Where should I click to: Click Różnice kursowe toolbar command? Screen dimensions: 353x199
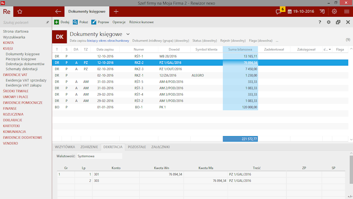(141, 22)
